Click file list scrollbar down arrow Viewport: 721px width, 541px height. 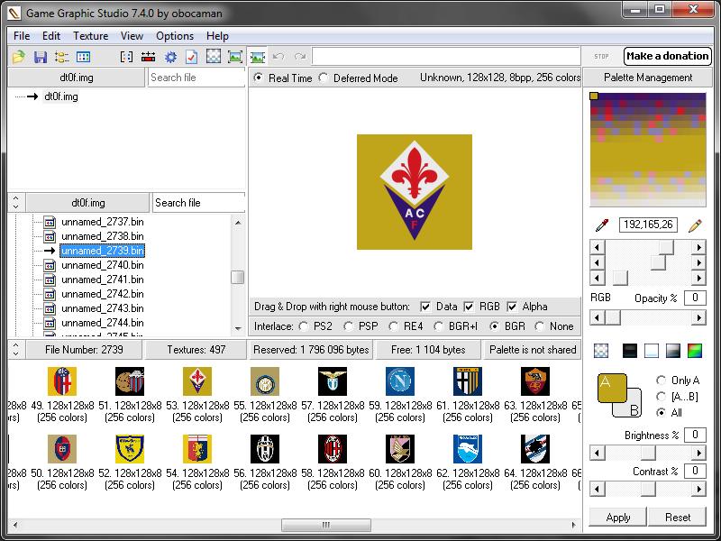click(x=238, y=328)
